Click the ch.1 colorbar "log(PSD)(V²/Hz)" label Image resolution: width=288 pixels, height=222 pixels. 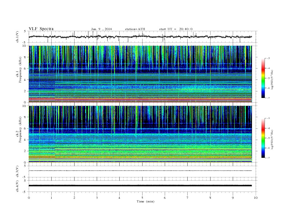tap(272, 80)
